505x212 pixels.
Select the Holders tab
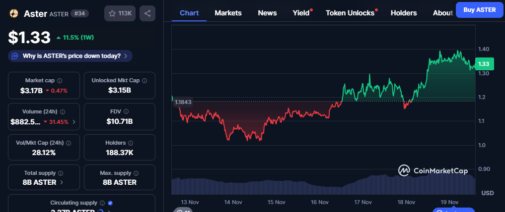[404, 13]
